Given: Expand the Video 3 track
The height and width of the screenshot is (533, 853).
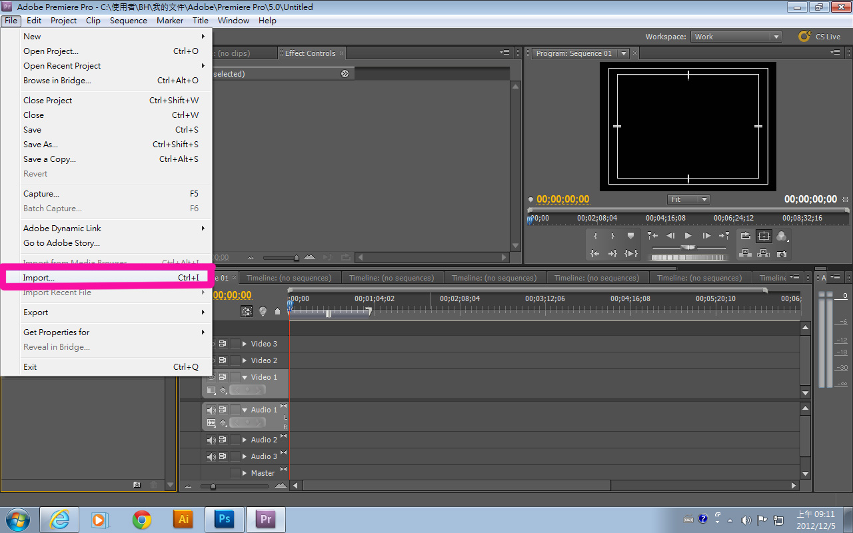Looking at the screenshot, I should (245, 344).
